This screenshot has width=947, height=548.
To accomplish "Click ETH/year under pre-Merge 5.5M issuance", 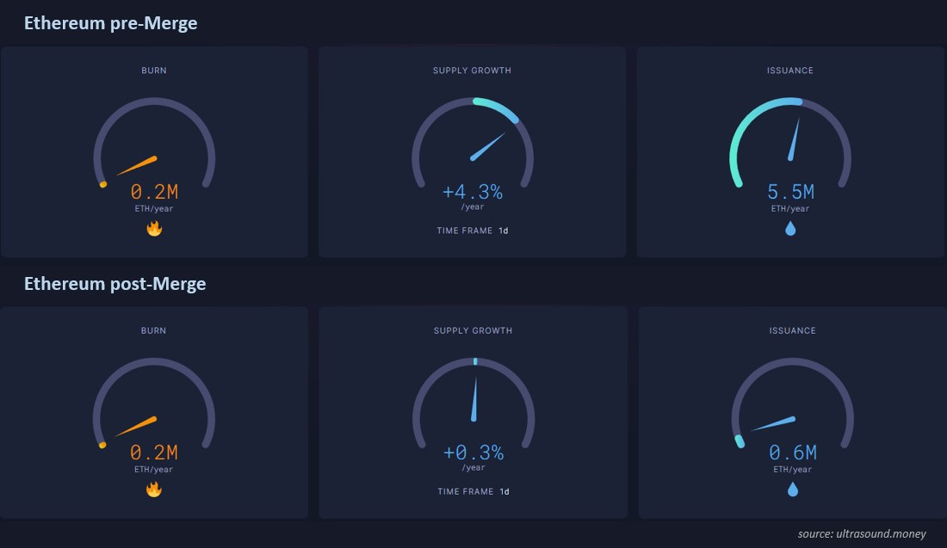I will (790, 209).
